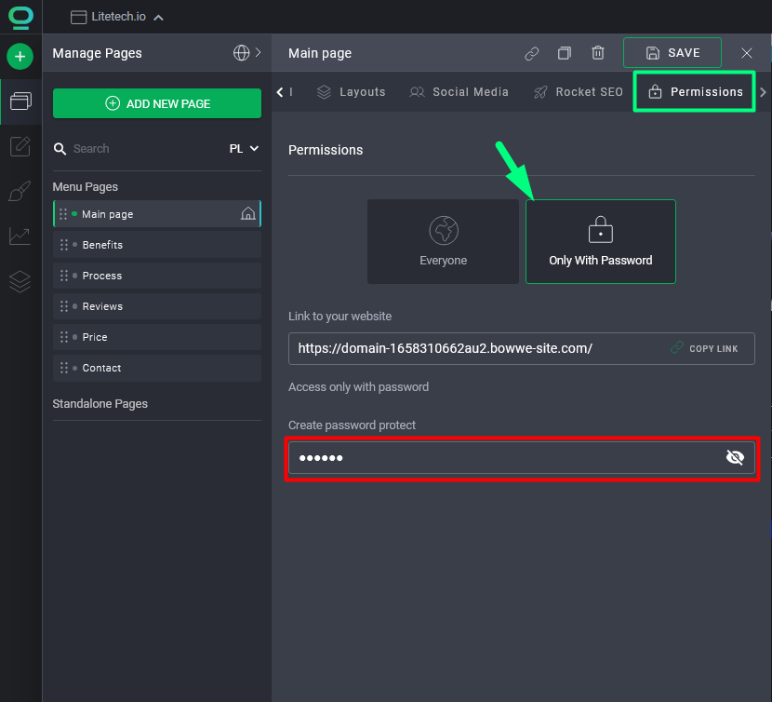Screen dimensions: 772x702
Task: Click drag handle of Reviews page
Action: pyautogui.click(x=64, y=306)
